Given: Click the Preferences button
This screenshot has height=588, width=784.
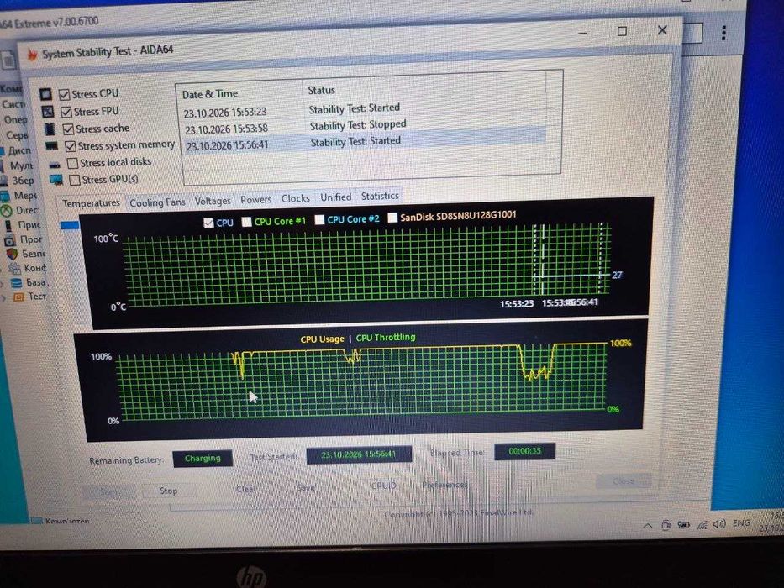Looking at the screenshot, I should 445,485.
